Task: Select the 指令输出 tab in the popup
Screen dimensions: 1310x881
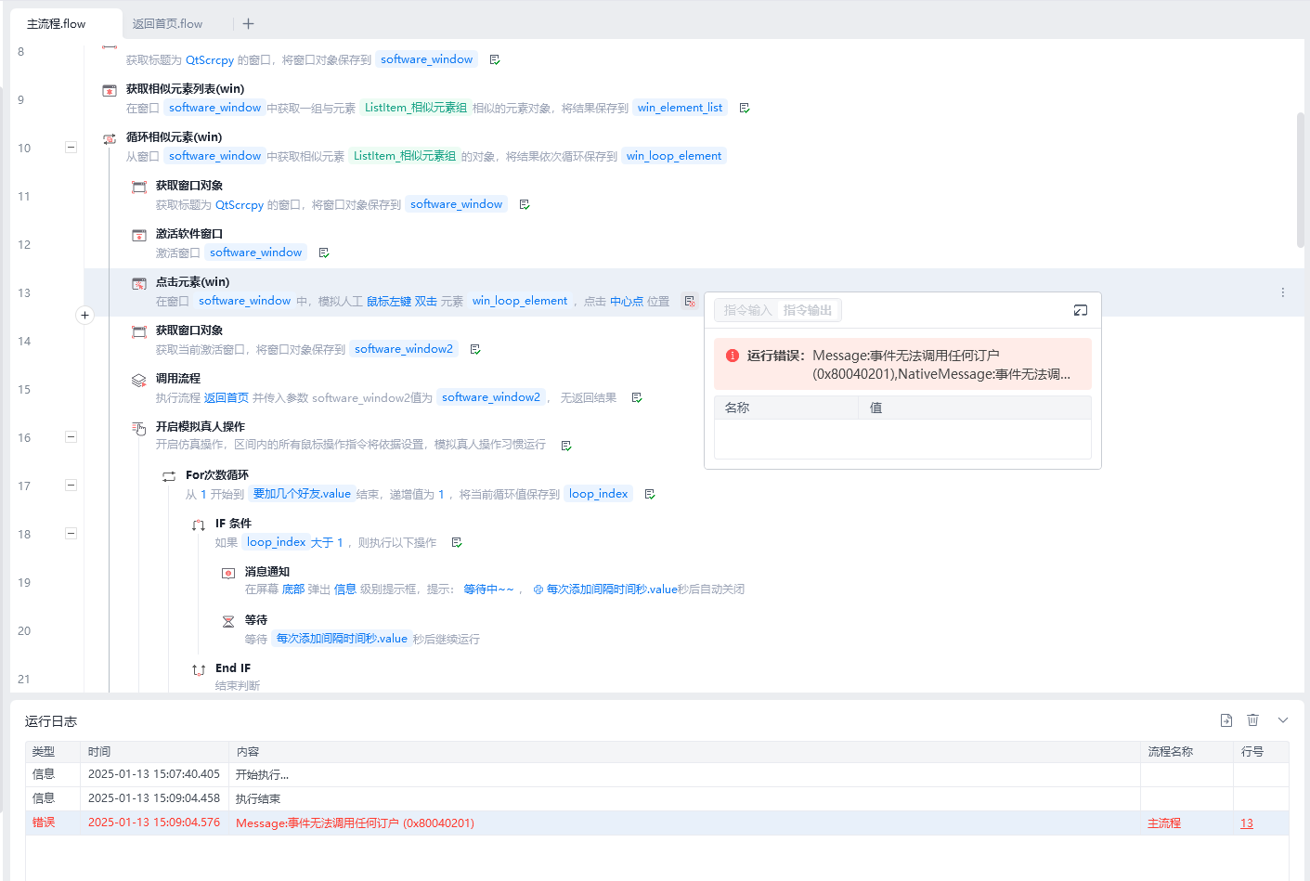Action: [808, 310]
